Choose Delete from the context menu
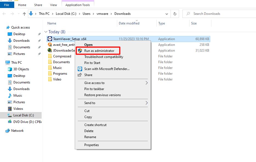The image size is (256, 162). tap(113, 131)
